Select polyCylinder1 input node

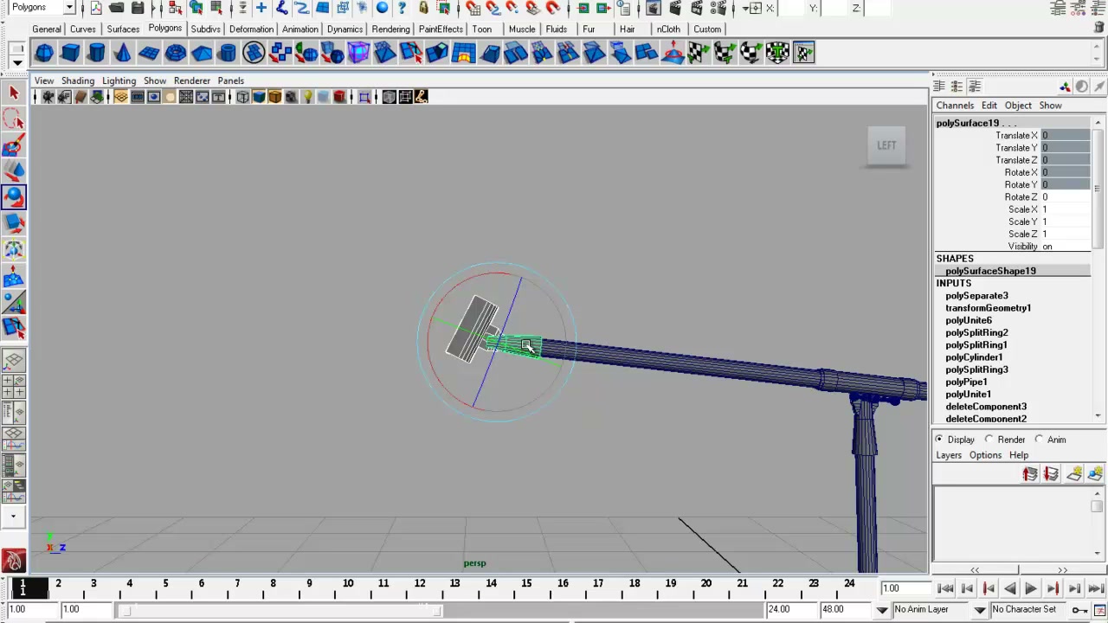point(974,357)
